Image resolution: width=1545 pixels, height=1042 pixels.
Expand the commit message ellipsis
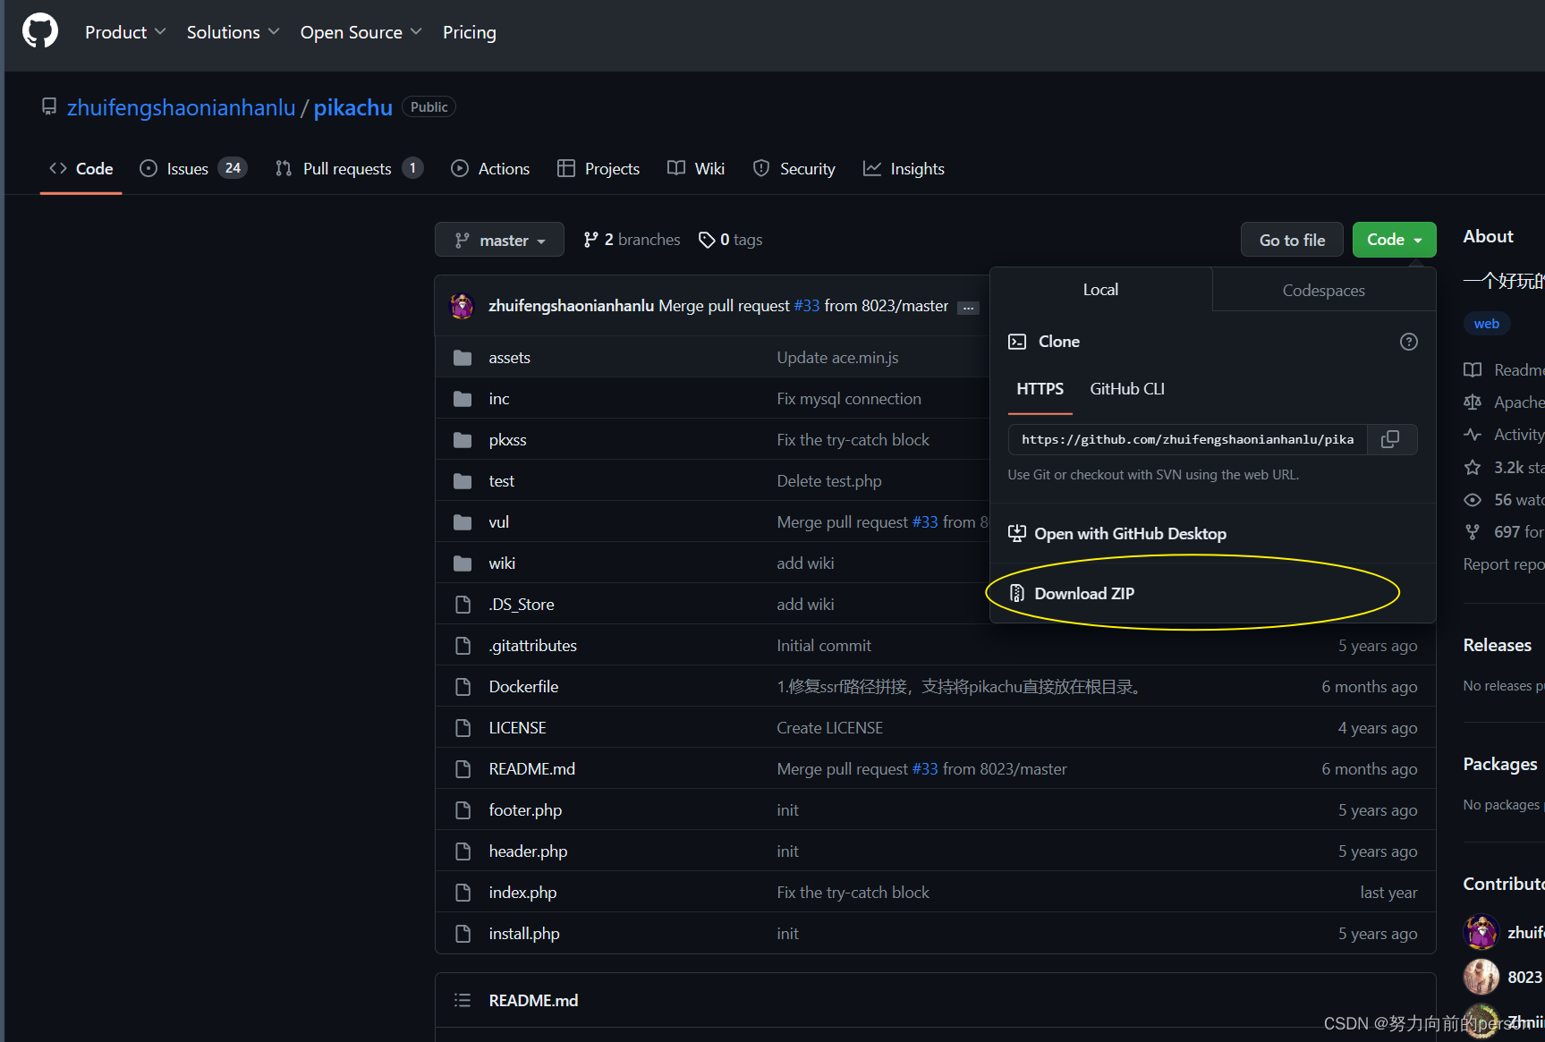[968, 308]
